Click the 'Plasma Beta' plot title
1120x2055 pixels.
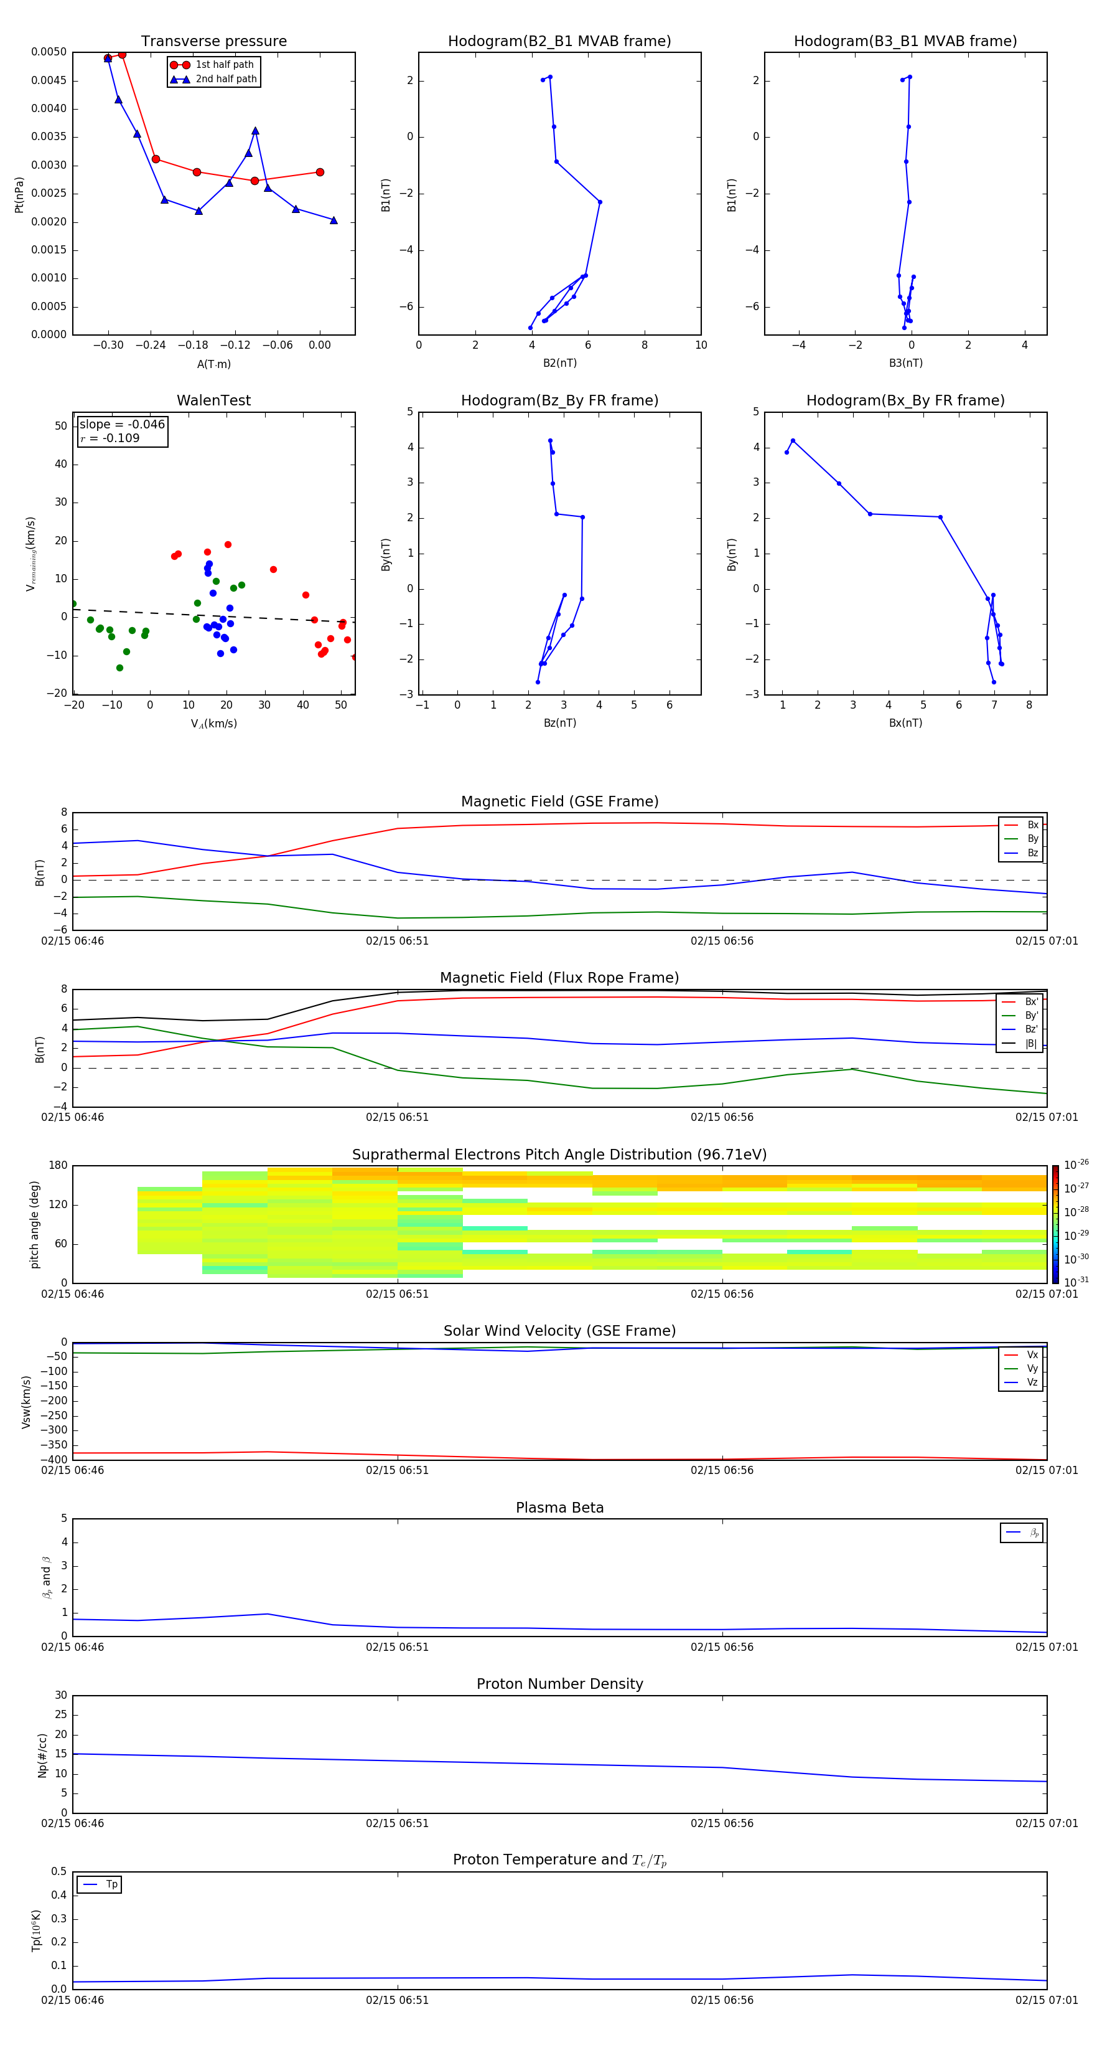559,1508
